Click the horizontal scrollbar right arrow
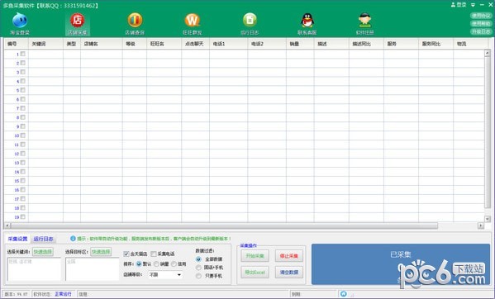The height and width of the screenshot is (299, 495). pyautogui.click(x=481, y=225)
